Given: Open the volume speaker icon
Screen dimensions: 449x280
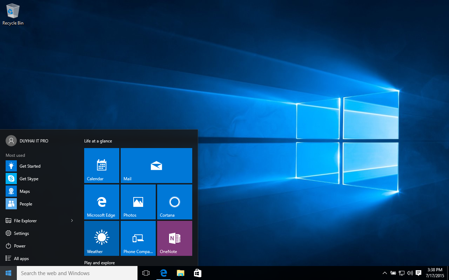Looking at the screenshot, I should tap(410, 273).
